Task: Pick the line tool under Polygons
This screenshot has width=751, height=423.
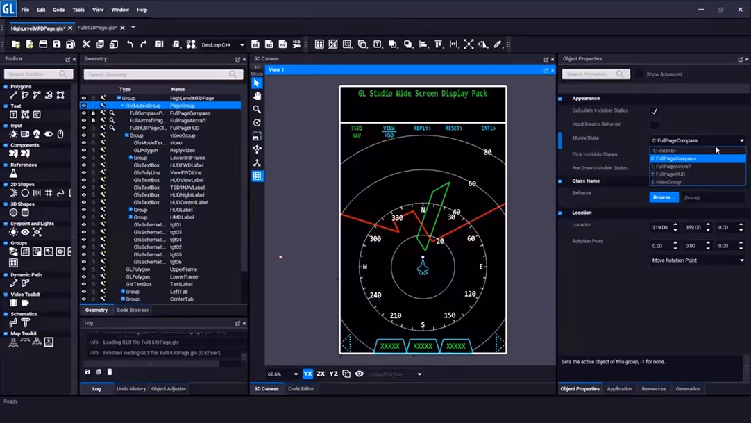Action: (x=13, y=95)
